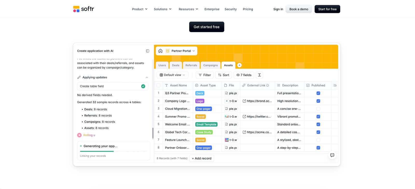Open the Product dropdown menu
This screenshot has width=415, height=189.
[140, 9]
